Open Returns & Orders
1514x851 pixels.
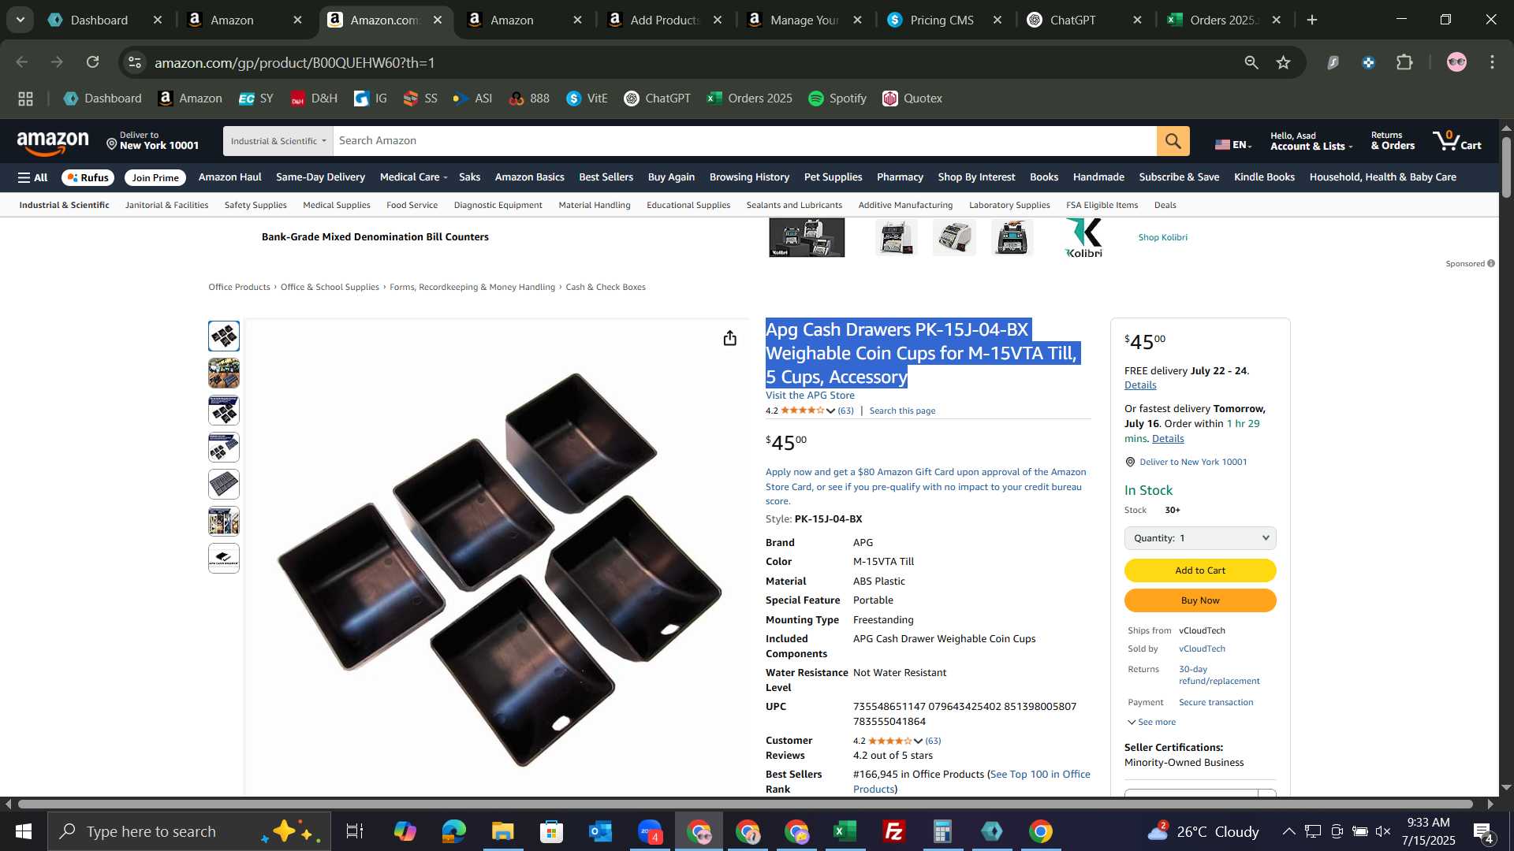(x=1393, y=141)
